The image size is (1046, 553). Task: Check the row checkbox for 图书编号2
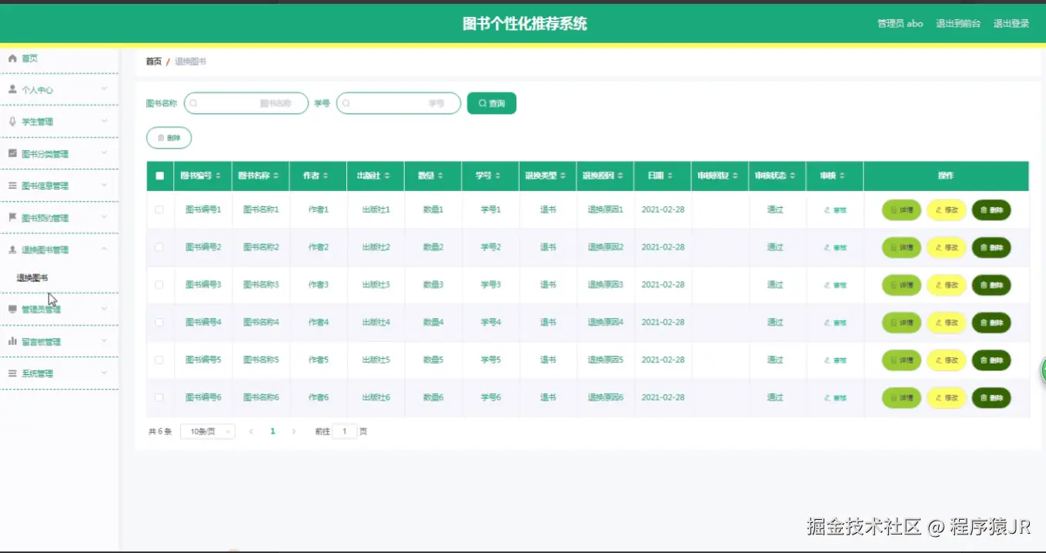159,247
